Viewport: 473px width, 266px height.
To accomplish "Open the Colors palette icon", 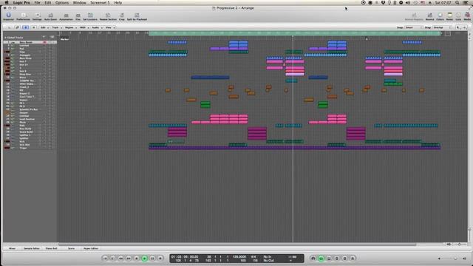I will 440,16.
